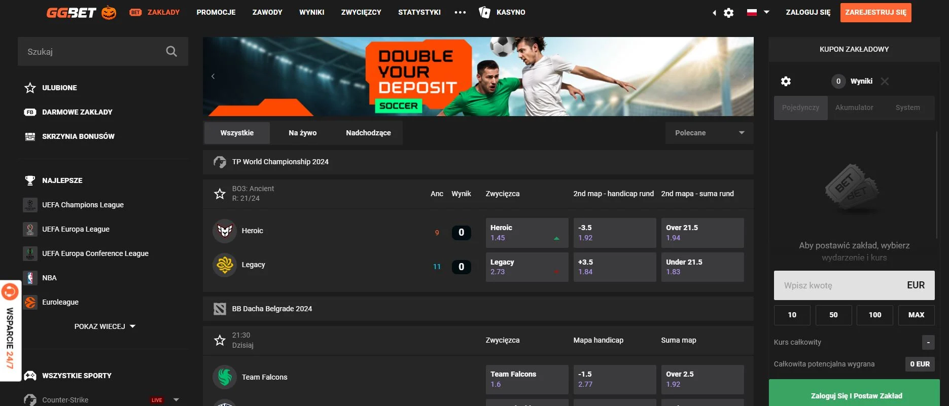
Task: Click UEFA Europa Conference League icon
Action: (30, 253)
